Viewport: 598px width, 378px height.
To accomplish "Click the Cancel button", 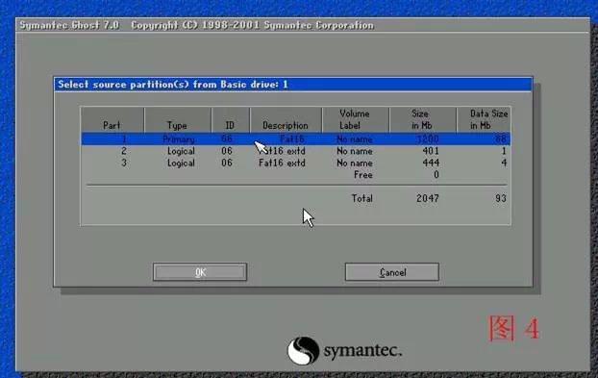I will click(x=392, y=272).
